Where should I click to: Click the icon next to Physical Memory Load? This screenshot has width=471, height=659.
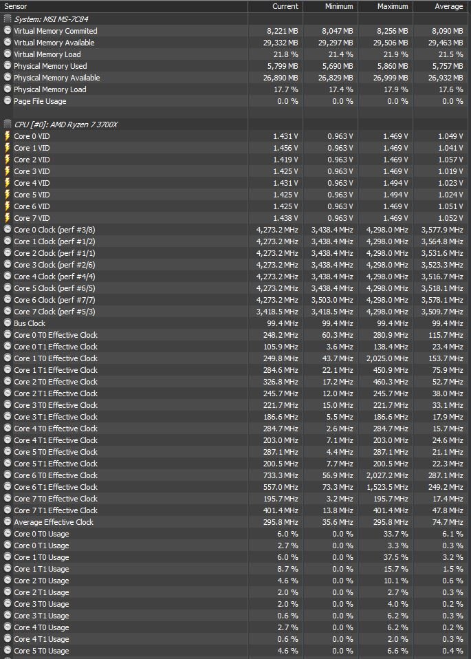tap(7, 89)
